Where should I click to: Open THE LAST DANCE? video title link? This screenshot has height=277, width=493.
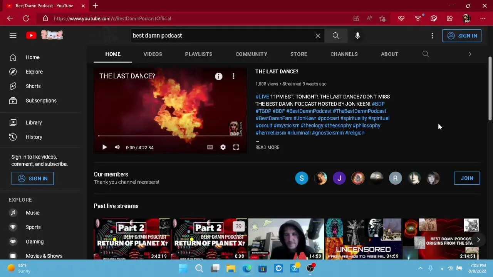pos(277,71)
